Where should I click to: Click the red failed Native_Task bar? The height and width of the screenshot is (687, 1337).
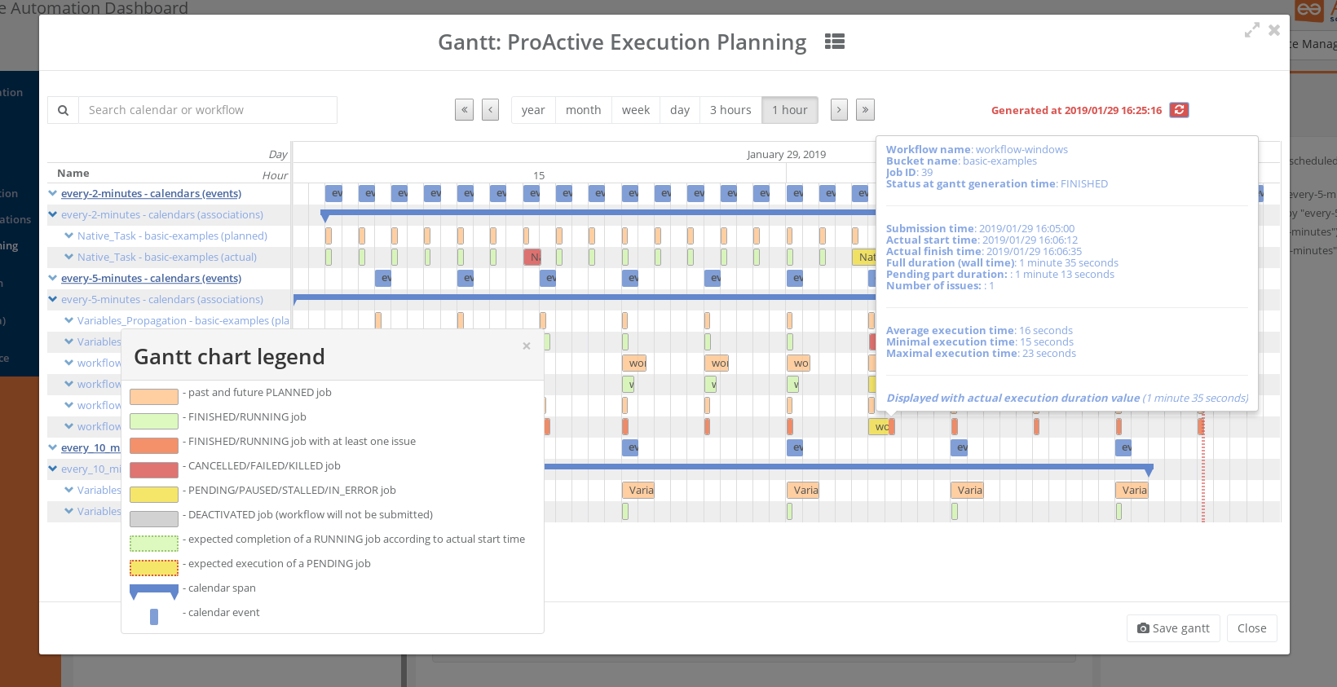coord(532,257)
